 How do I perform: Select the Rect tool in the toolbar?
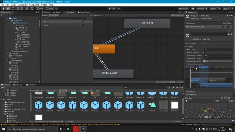22,8
